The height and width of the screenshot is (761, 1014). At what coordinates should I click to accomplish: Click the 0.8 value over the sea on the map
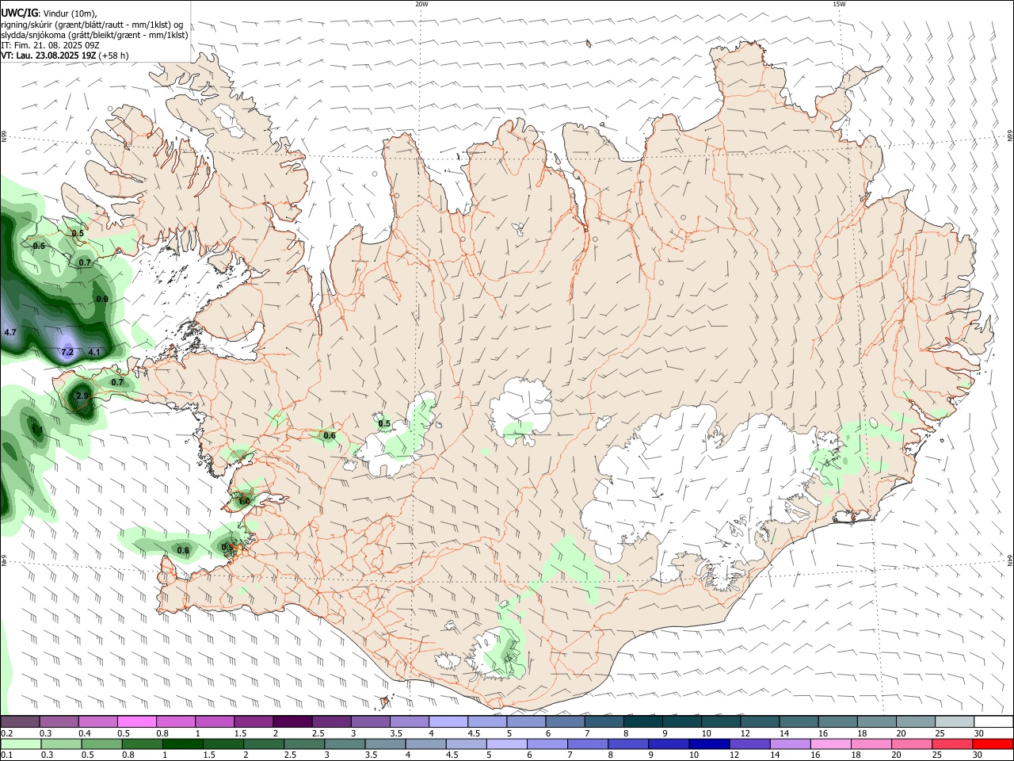[x=183, y=550]
